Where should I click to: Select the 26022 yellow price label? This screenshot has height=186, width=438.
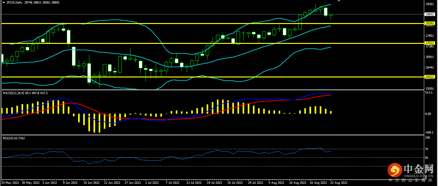click(x=430, y=77)
